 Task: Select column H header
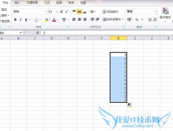tap(118, 38)
